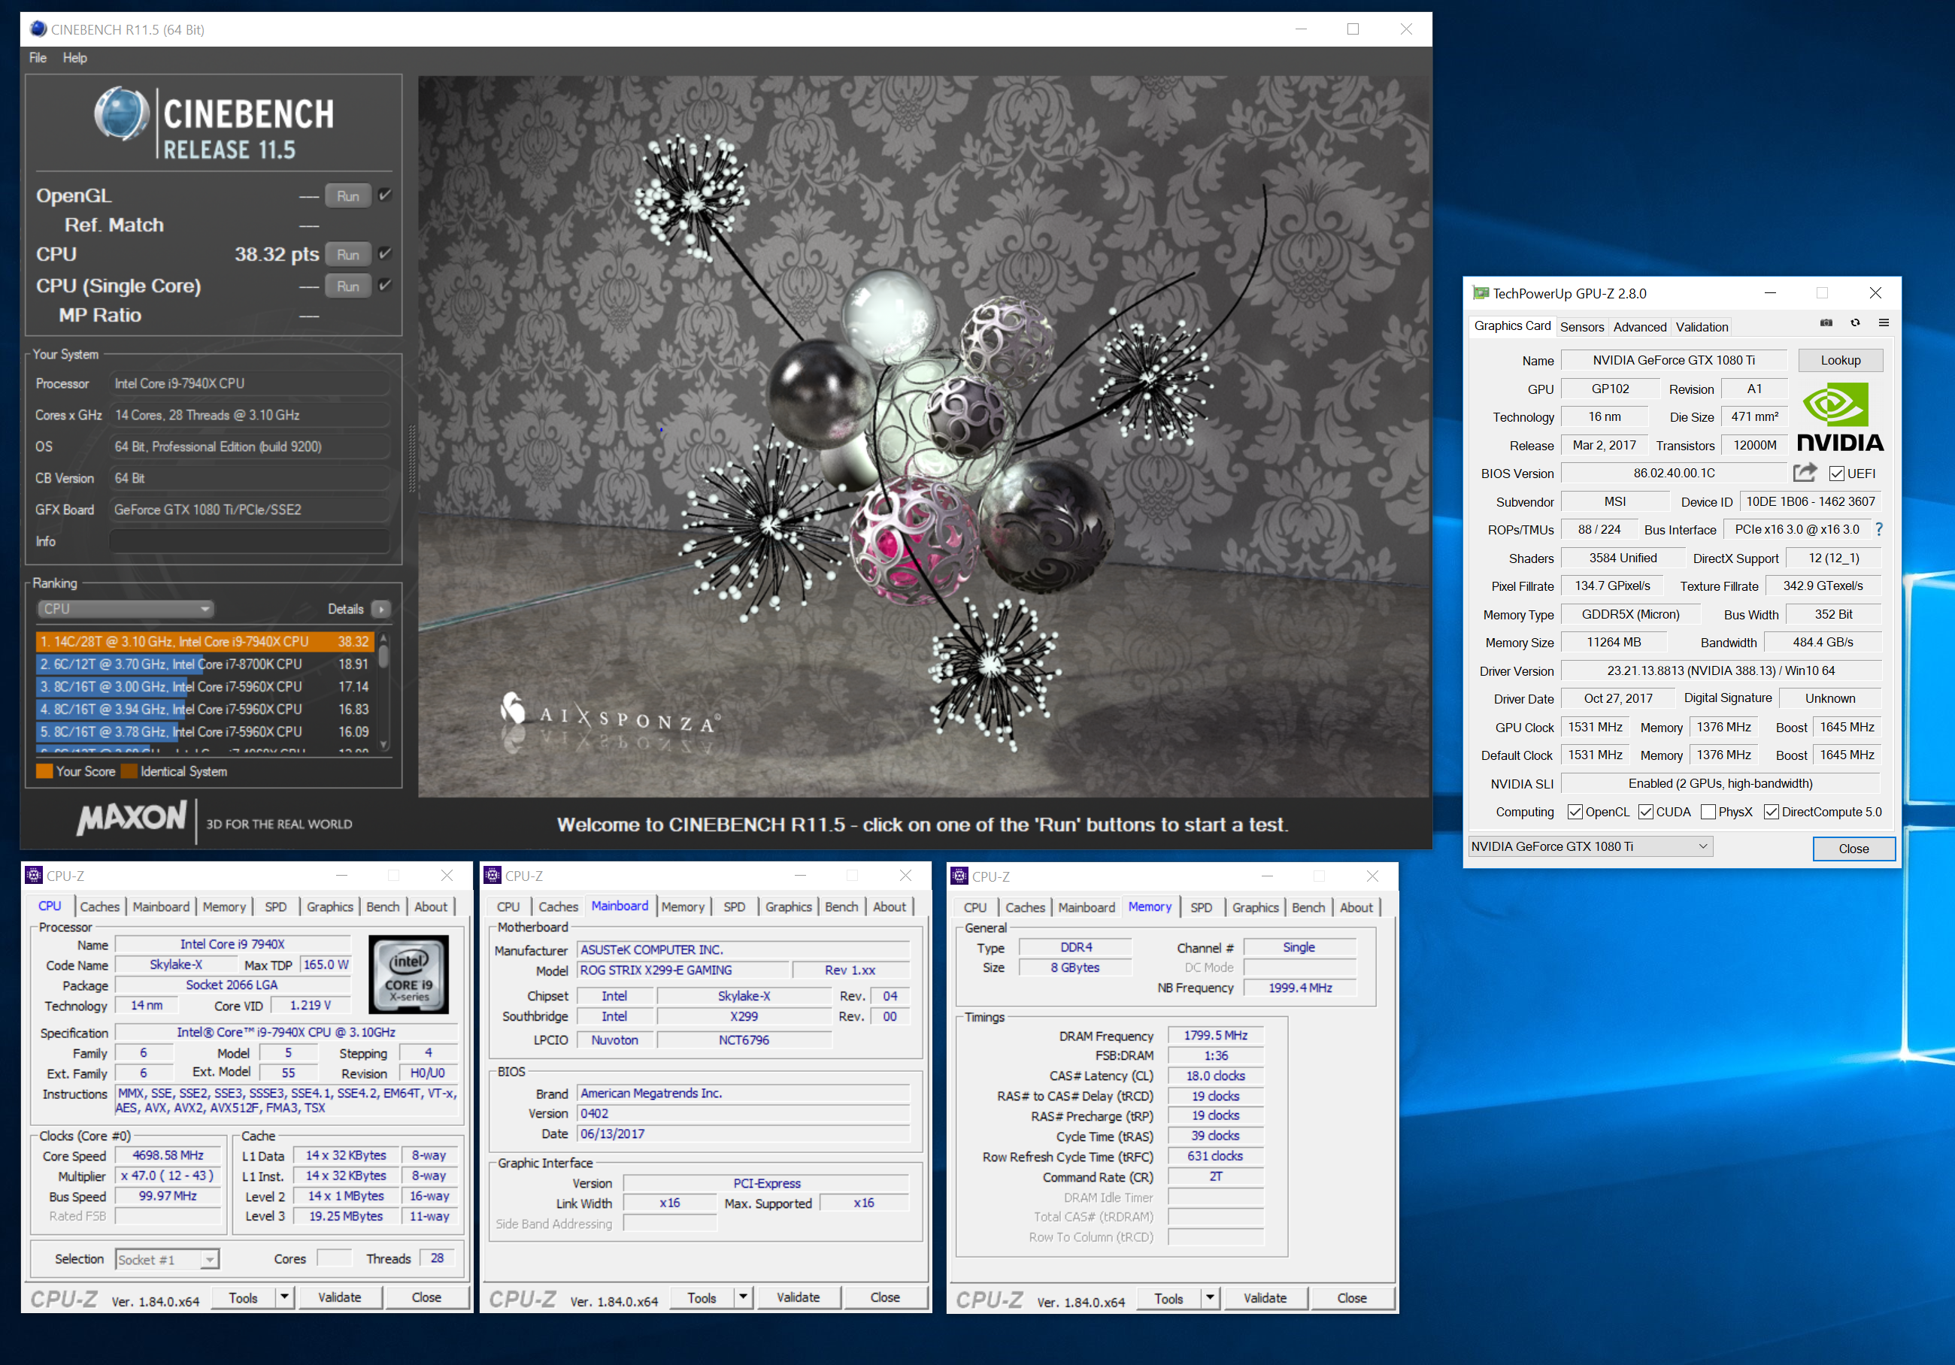Open the GPU-Z hamburger menu icon

(x=1884, y=322)
